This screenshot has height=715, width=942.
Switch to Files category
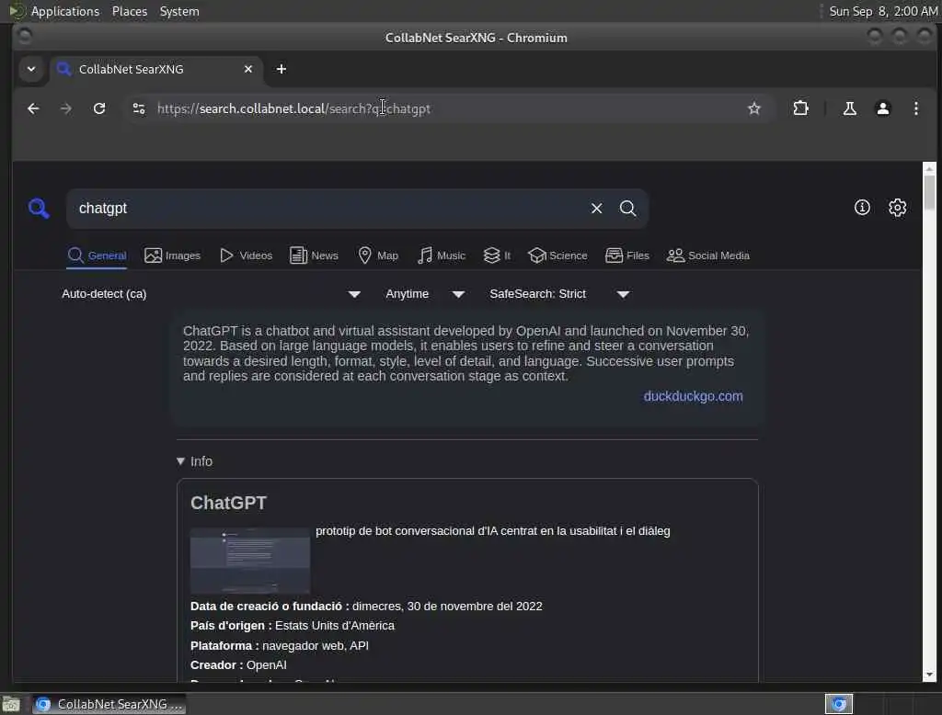tap(627, 255)
